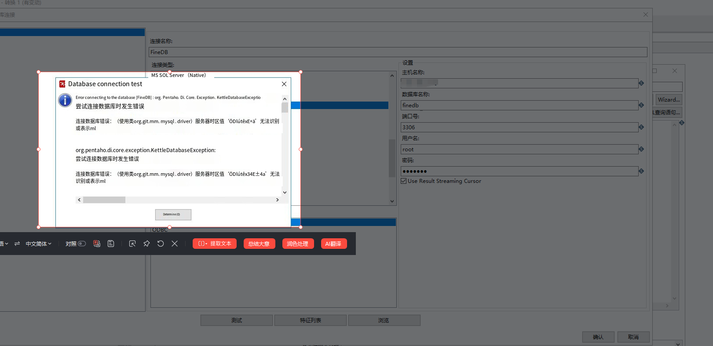
Task: Click the error dialog's vertical scroll down arrow
Action: [285, 192]
